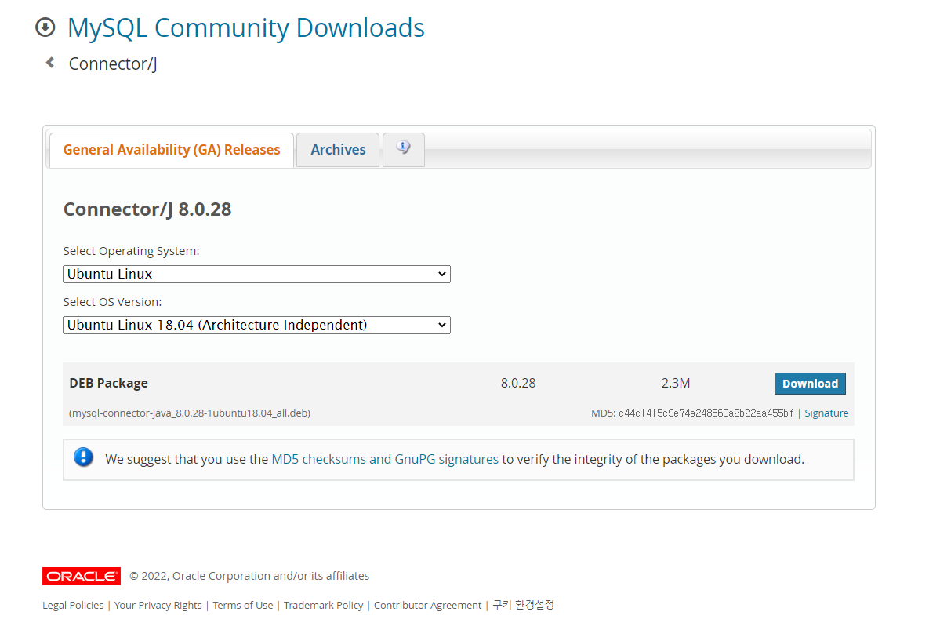Go back using the arrow beside Connector/J

click(50, 63)
